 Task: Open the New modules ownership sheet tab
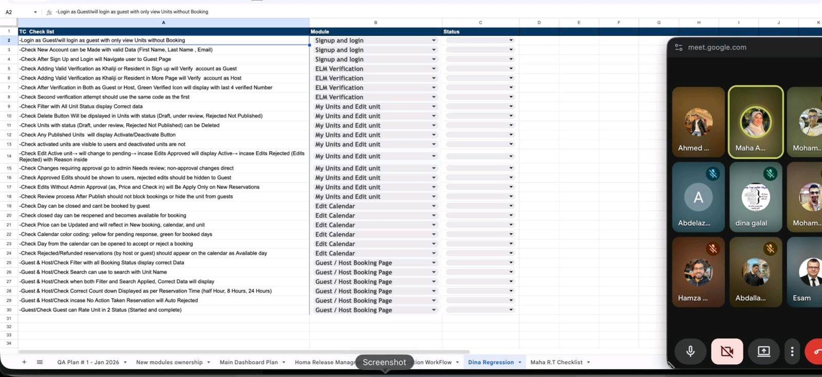point(169,362)
